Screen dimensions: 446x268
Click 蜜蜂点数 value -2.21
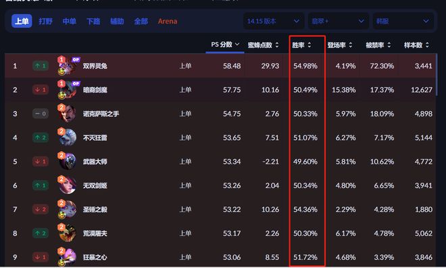coord(270,162)
